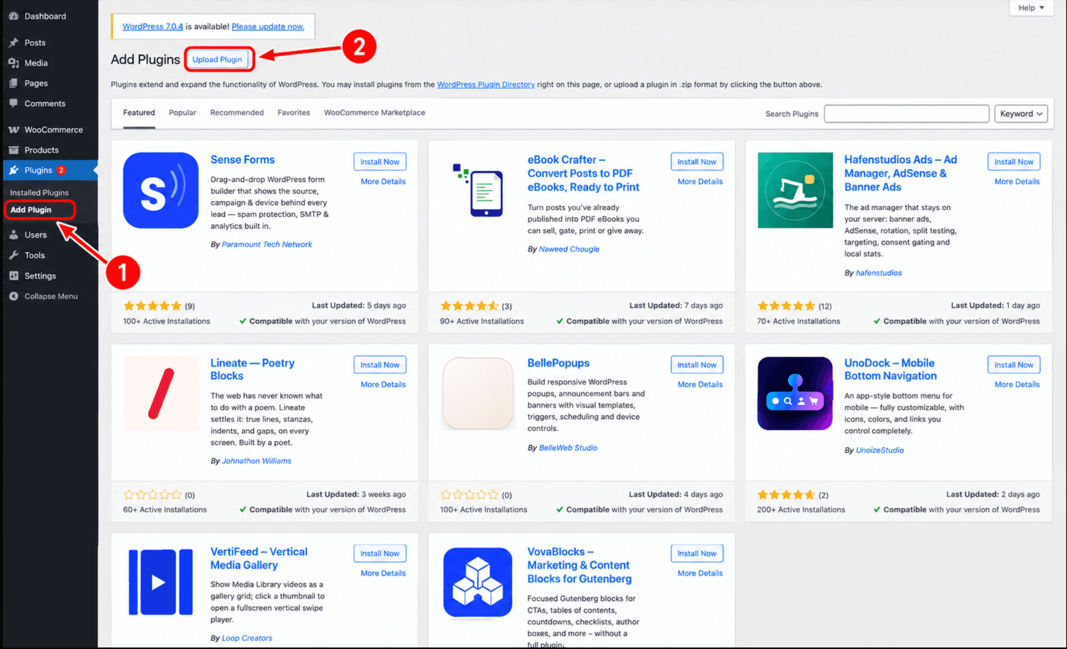Select the Featured tab
This screenshot has height=649, width=1067.
coord(139,112)
